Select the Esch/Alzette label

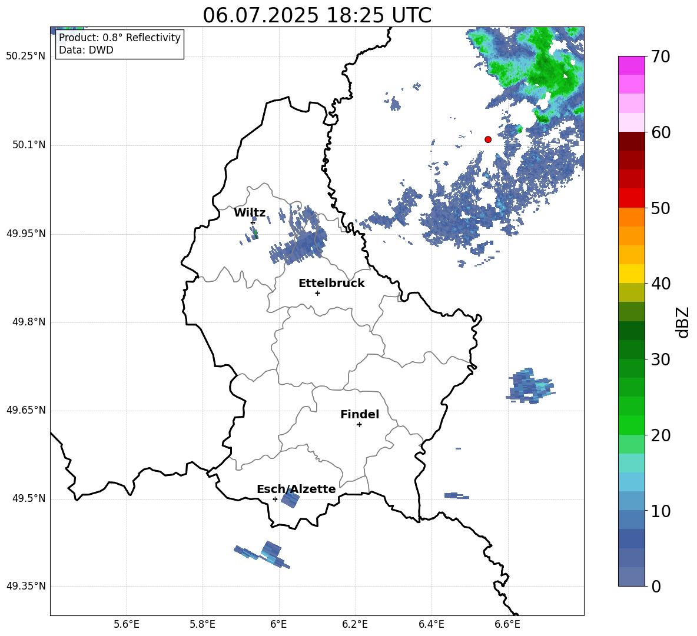296,489
